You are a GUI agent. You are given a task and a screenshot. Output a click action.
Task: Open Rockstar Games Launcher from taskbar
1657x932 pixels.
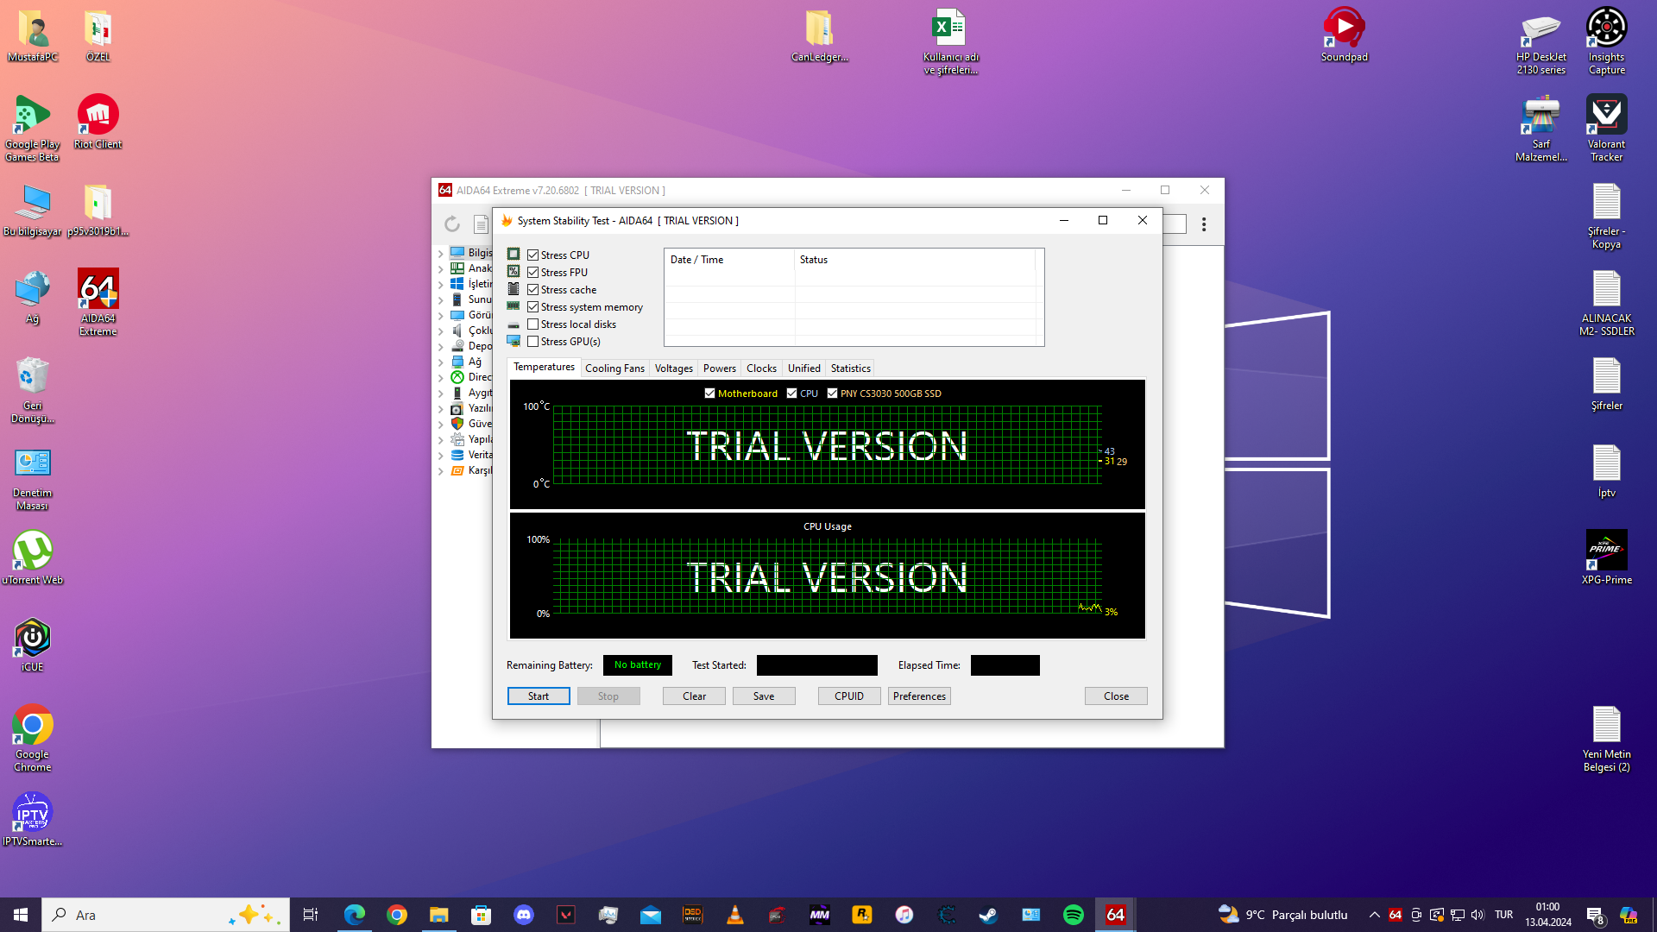[861, 915]
